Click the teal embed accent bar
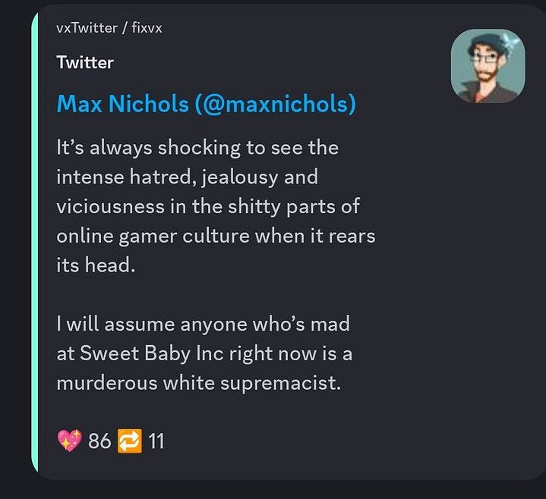Screen dimensions: 546x499 click(35, 243)
